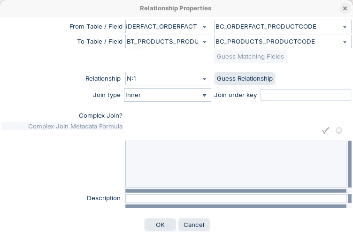This screenshot has height=233, width=353.
Task: Click the Guess Relationship button
Action: pyautogui.click(x=245, y=79)
